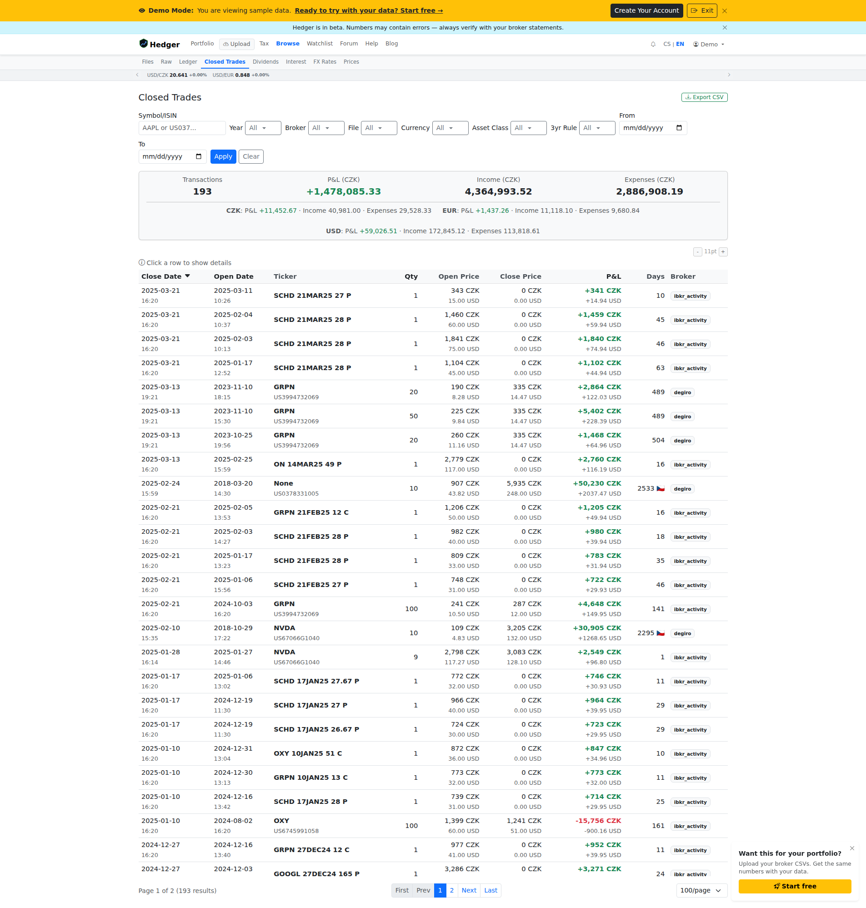Screen dimensions: 866x908
Task: Click the Czech flag on None row
Action: [x=661, y=488]
